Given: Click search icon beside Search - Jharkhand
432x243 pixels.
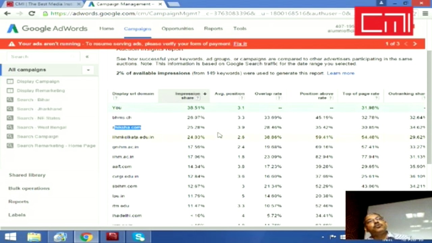Looking at the screenshot, I should click(10, 109).
